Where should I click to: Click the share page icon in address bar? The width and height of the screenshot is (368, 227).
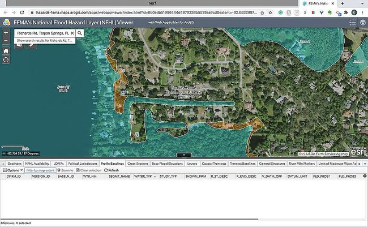coord(262,12)
